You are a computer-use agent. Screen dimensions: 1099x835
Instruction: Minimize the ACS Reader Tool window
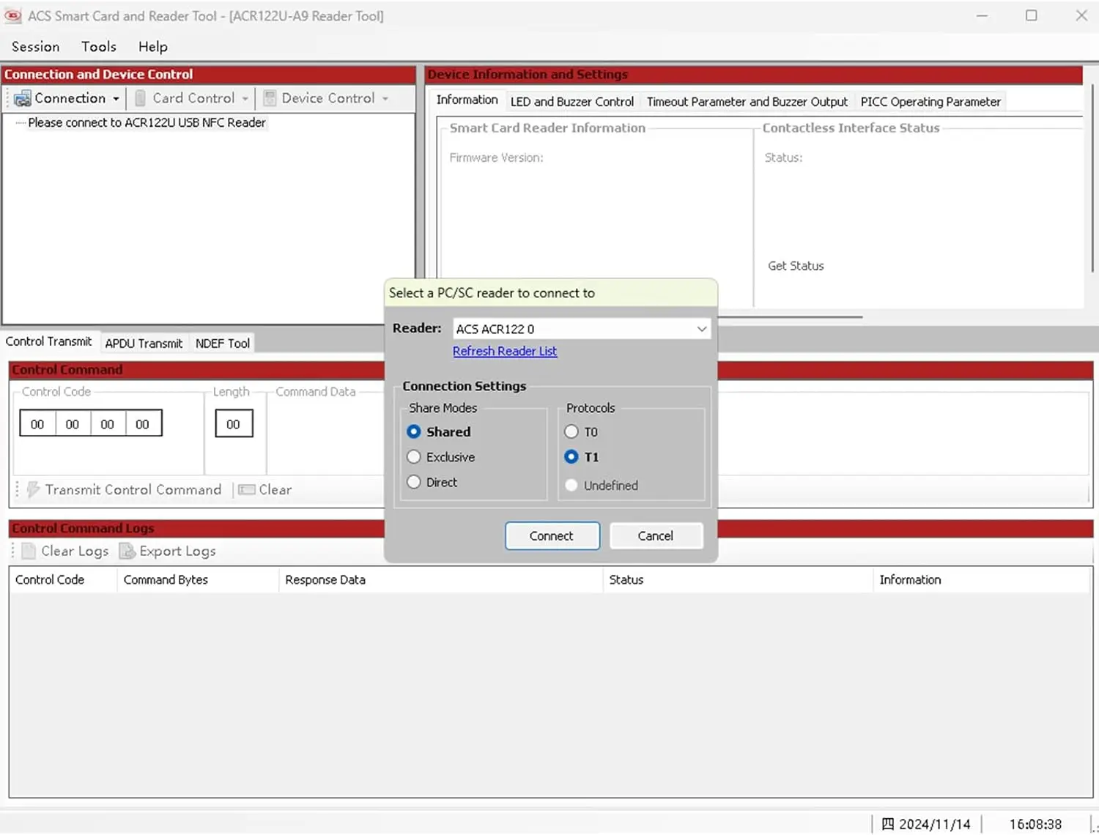(983, 15)
